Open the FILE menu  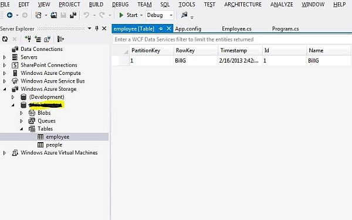coord(5,5)
